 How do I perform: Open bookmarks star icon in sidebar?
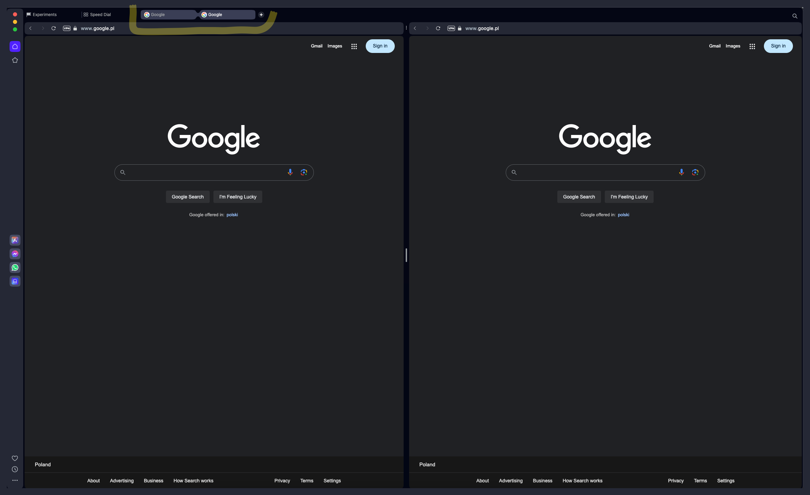coord(15,60)
